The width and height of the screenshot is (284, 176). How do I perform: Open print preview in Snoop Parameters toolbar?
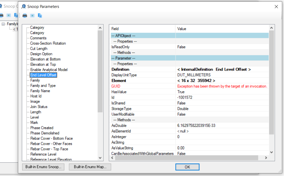click(32, 16)
